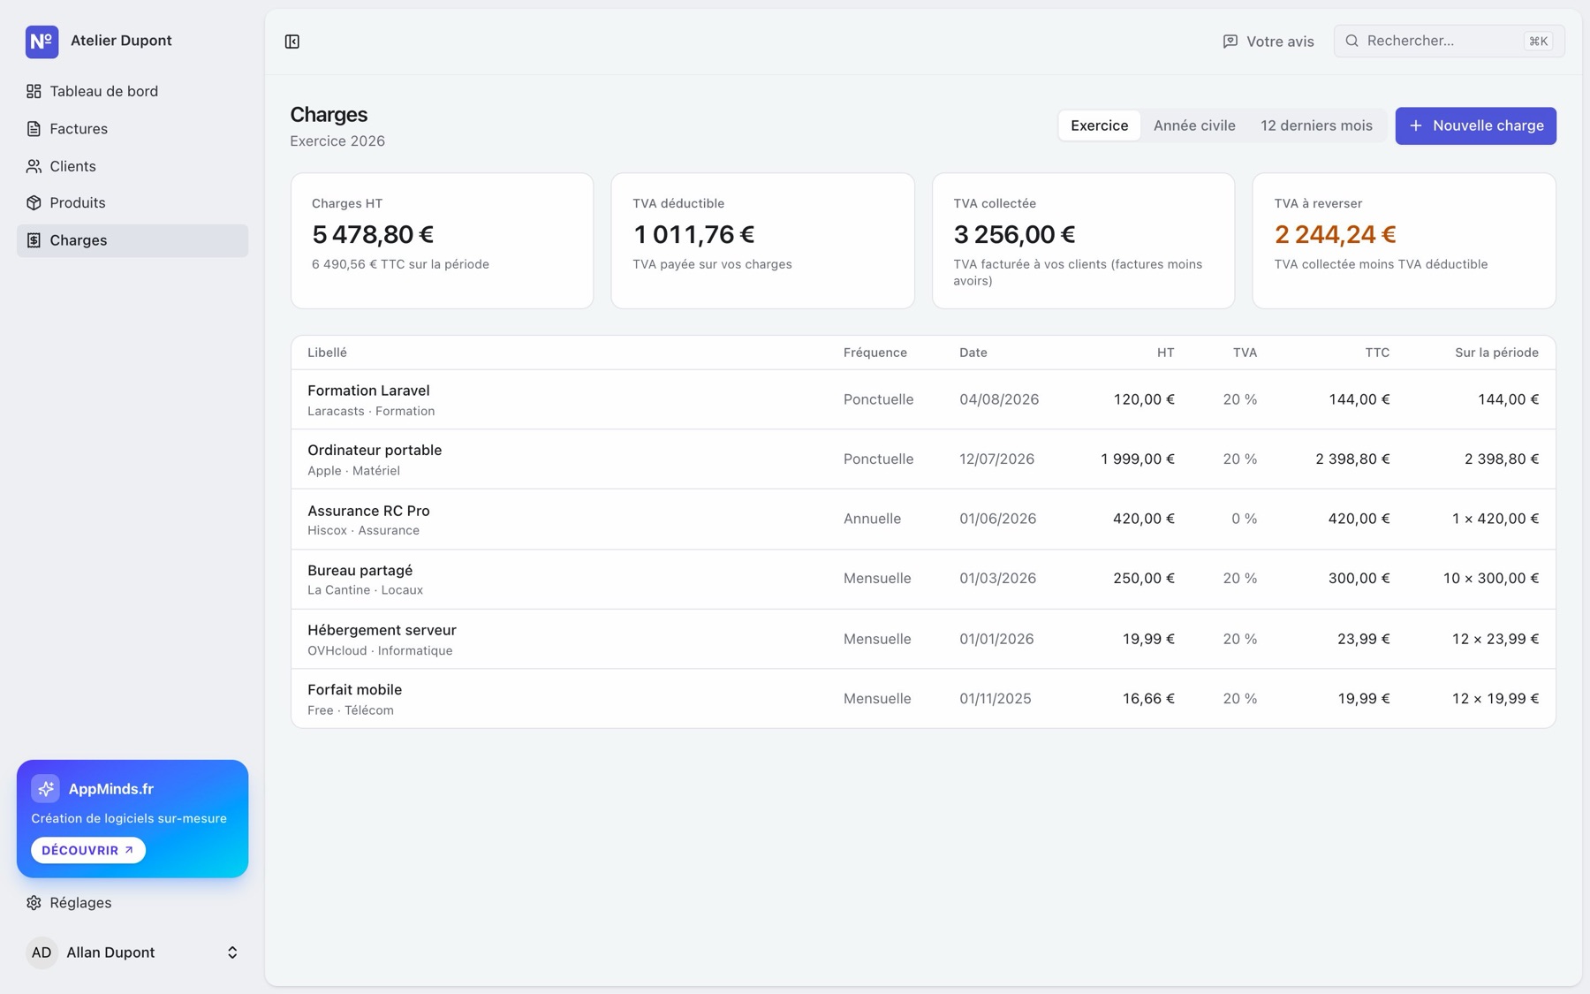
Task: Click the AD user avatar
Action: point(42,952)
